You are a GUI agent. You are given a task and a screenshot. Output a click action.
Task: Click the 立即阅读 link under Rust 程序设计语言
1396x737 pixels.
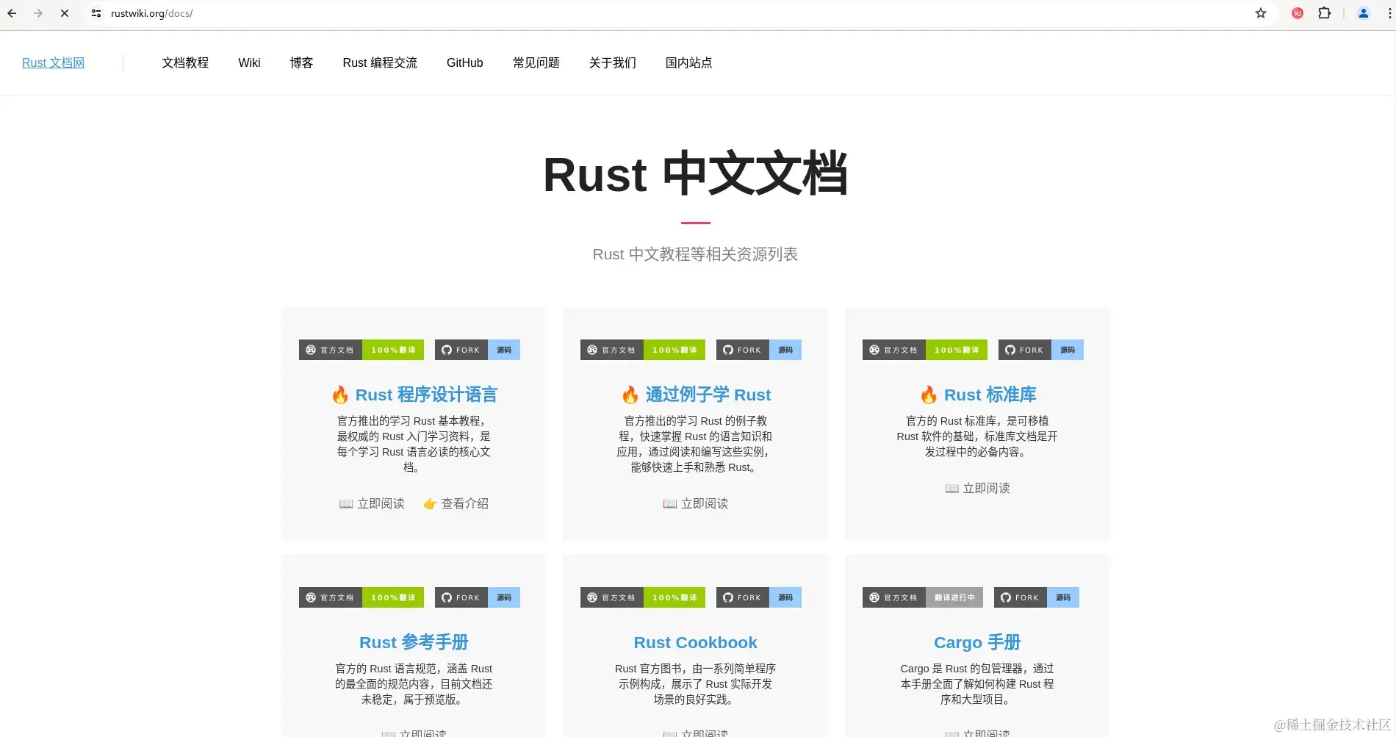372,503
